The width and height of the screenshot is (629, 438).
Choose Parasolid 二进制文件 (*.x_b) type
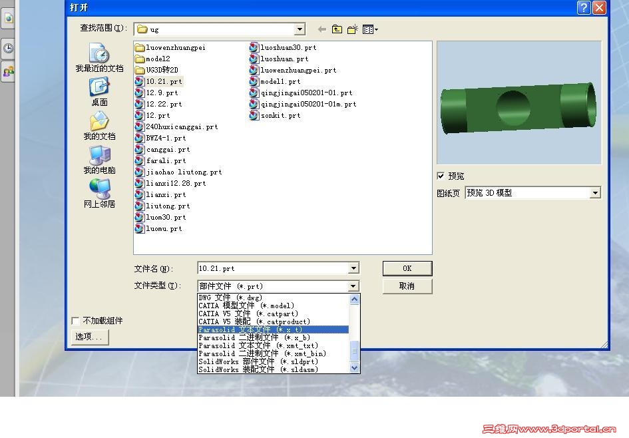273,337
